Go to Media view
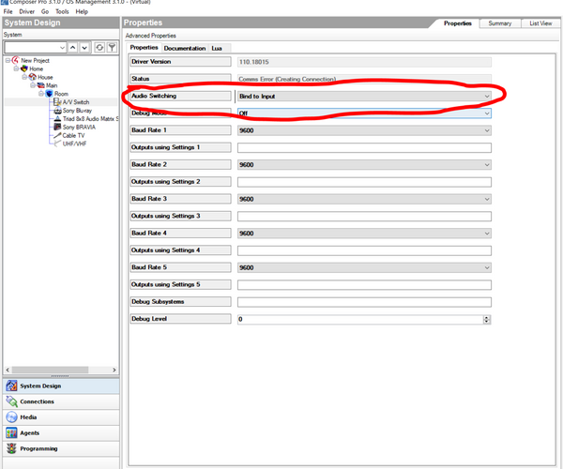 [61, 417]
